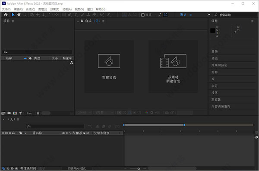
Task: Open the default (默认) workspace menu
Action: coord(190,15)
